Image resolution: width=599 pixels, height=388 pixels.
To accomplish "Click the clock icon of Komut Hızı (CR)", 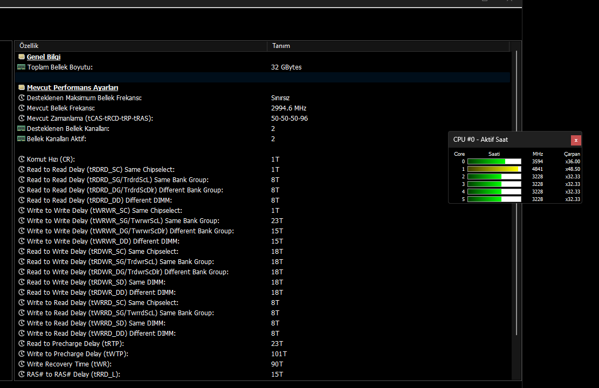I will (x=22, y=160).
